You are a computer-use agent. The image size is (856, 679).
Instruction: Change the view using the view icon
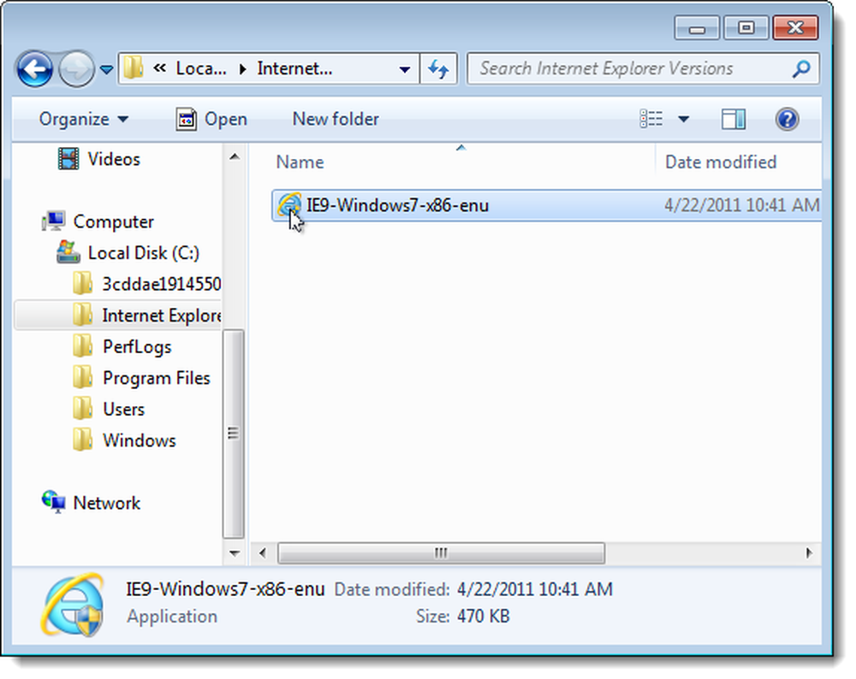pos(651,119)
